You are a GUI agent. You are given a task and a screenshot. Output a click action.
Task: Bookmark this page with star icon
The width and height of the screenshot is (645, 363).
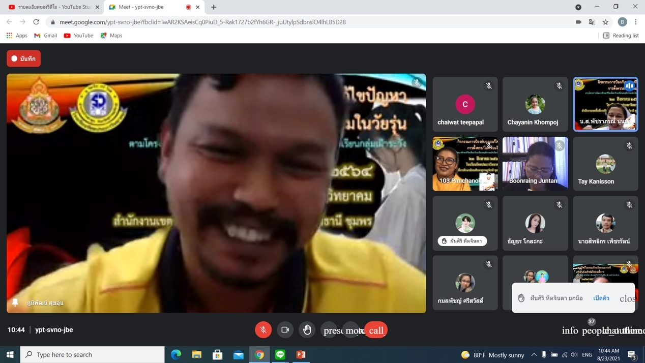(x=605, y=22)
